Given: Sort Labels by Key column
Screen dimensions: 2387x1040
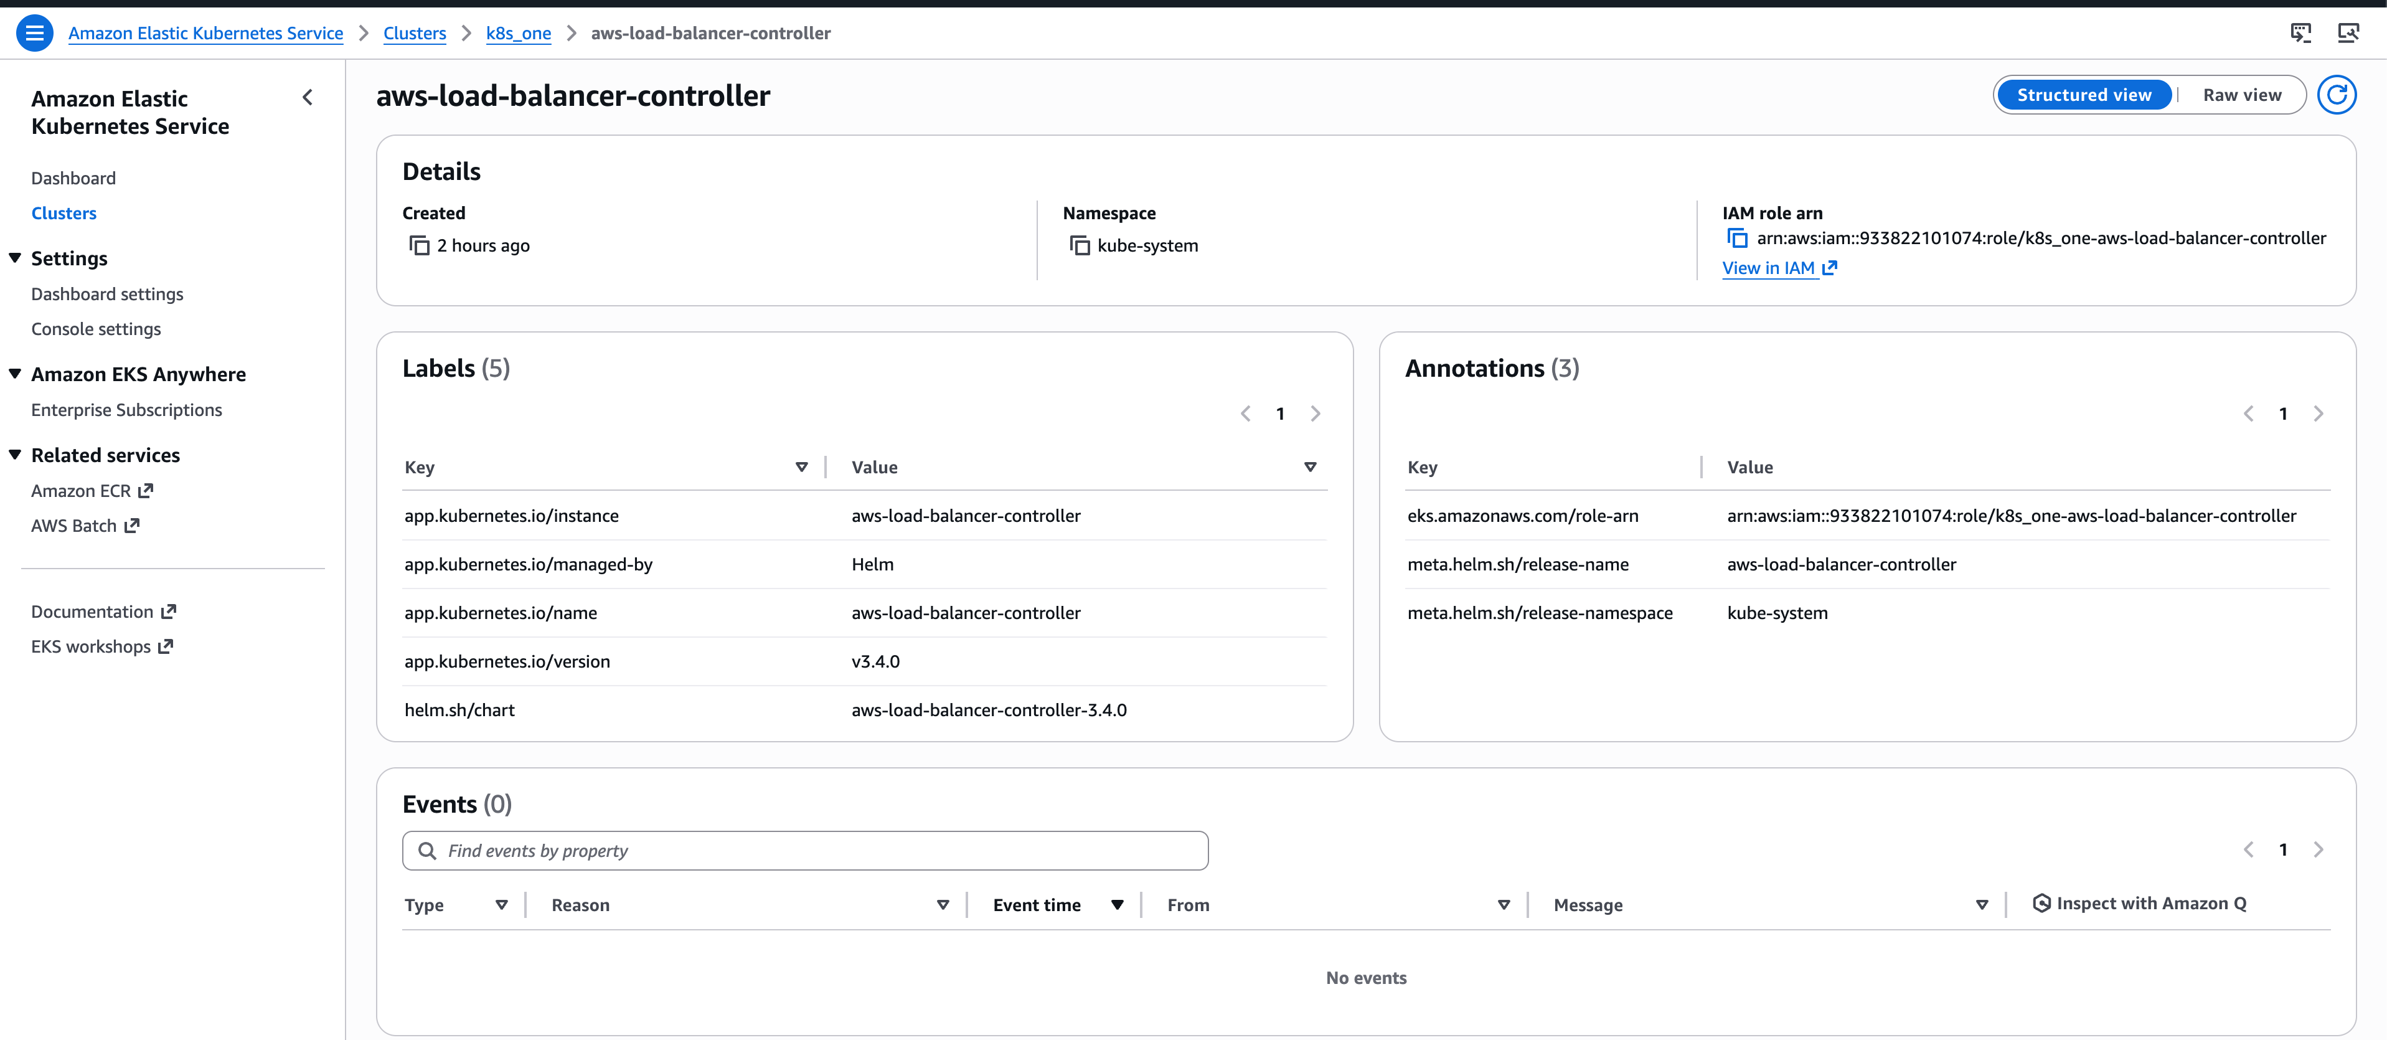Looking at the screenshot, I should click(x=801, y=467).
